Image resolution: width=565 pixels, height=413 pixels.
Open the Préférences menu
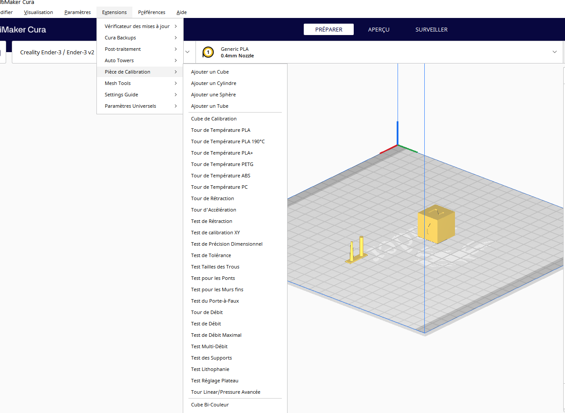click(152, 12)
